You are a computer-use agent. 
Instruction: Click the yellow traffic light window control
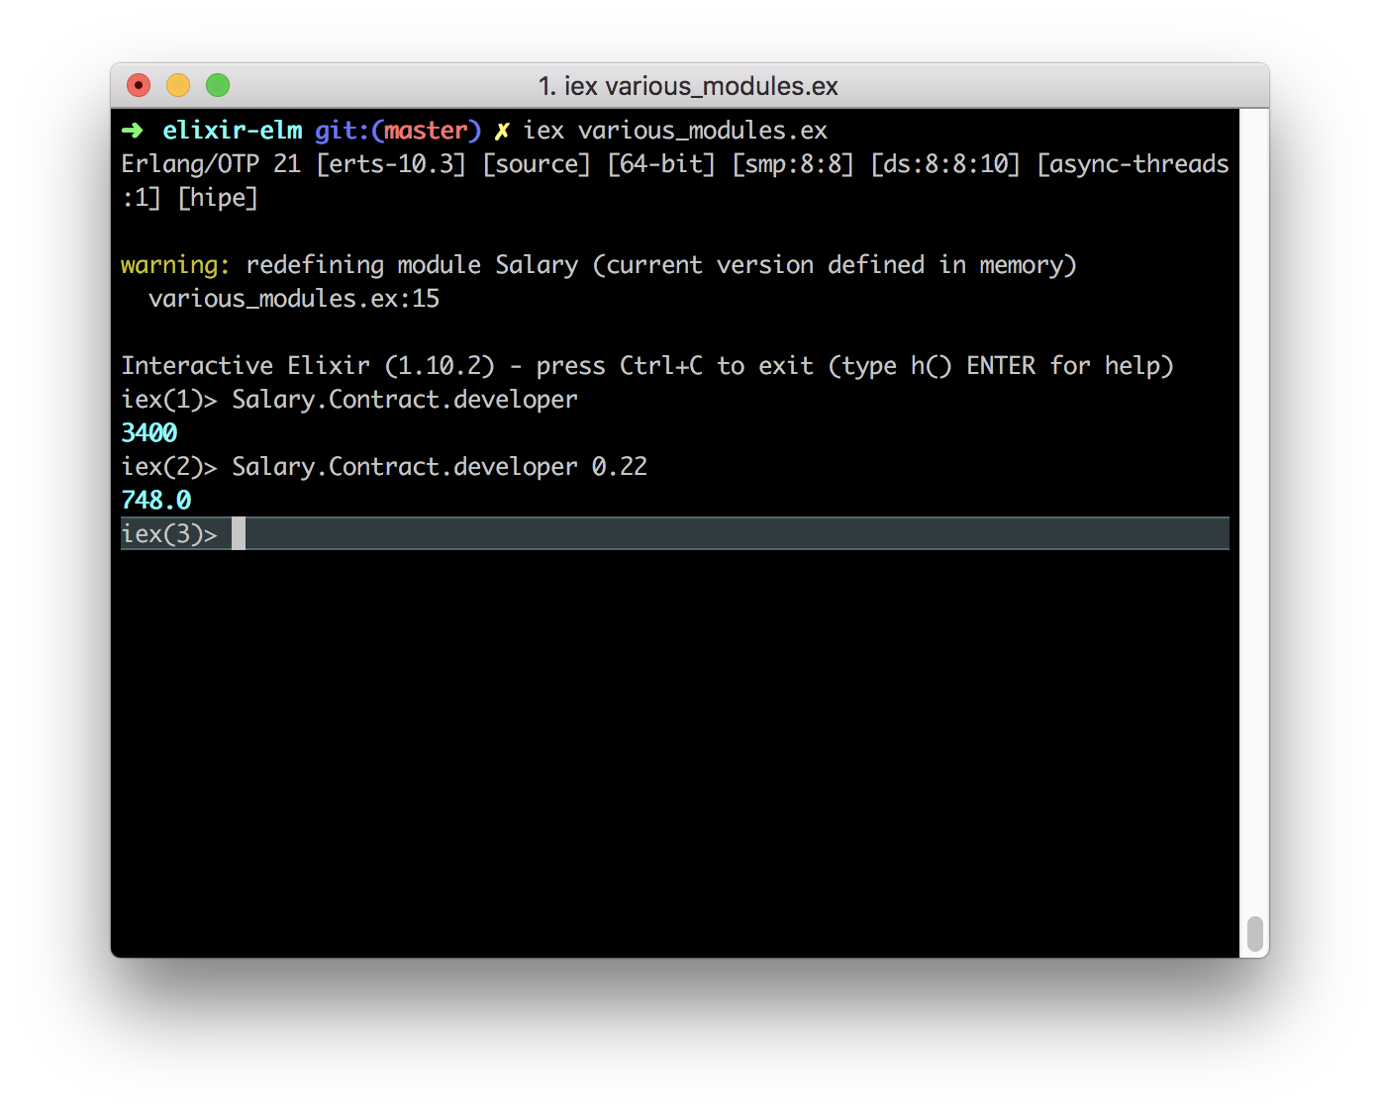click(177, 85)
